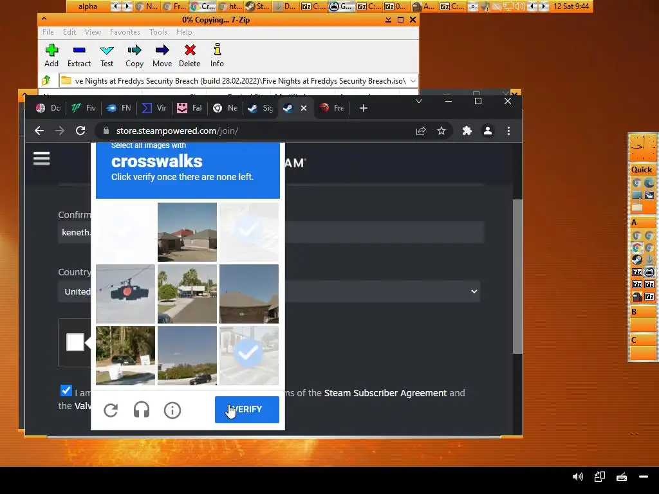
Task: Click the Test icon in 7-Zip
Action: pos(107,50)
